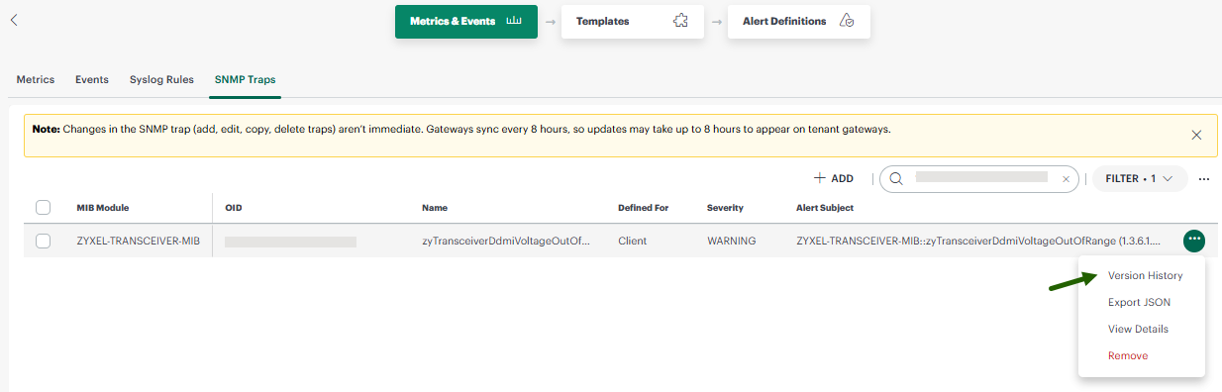Choose Export JSON from the context menu
This screenshot has height=392, width=1222.
tap(1139, 303)
